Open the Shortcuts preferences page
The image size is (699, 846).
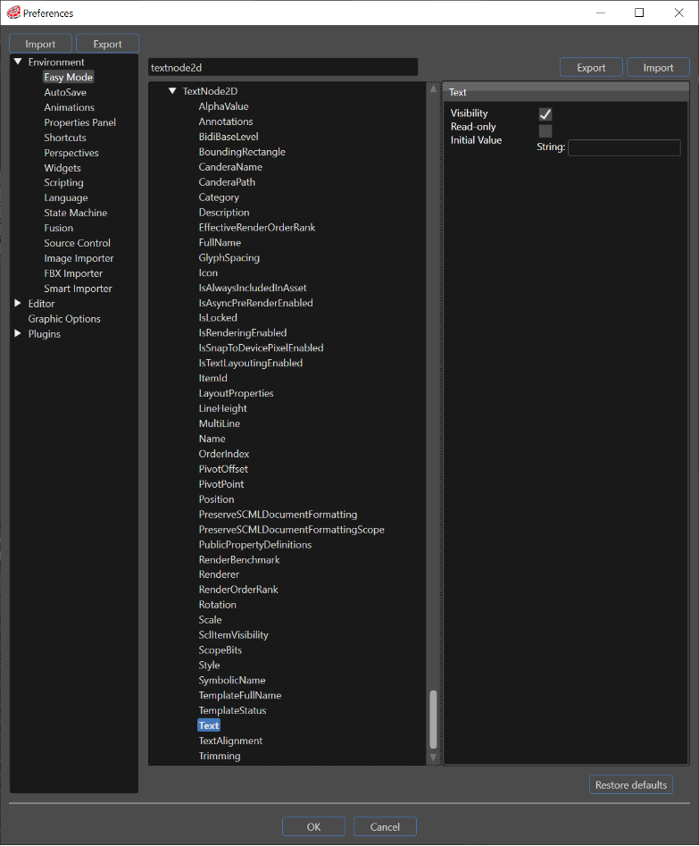pyautogui.click(x=64, y=138)
